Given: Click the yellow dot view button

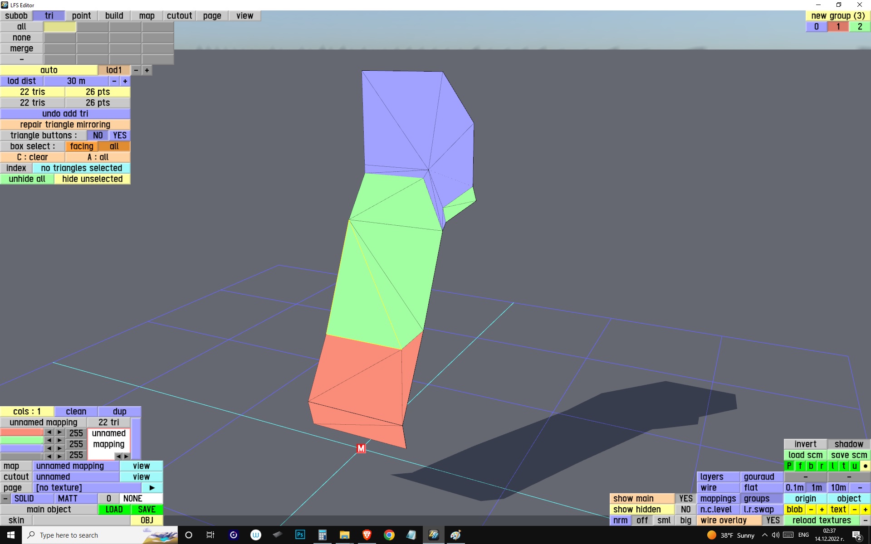Looking at the screenshot, I should (865, 466).
